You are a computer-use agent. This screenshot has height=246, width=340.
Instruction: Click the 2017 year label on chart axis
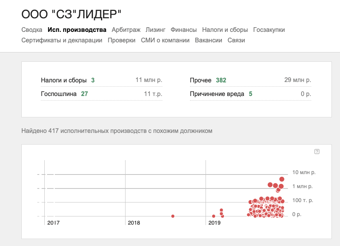coord(53,223)
